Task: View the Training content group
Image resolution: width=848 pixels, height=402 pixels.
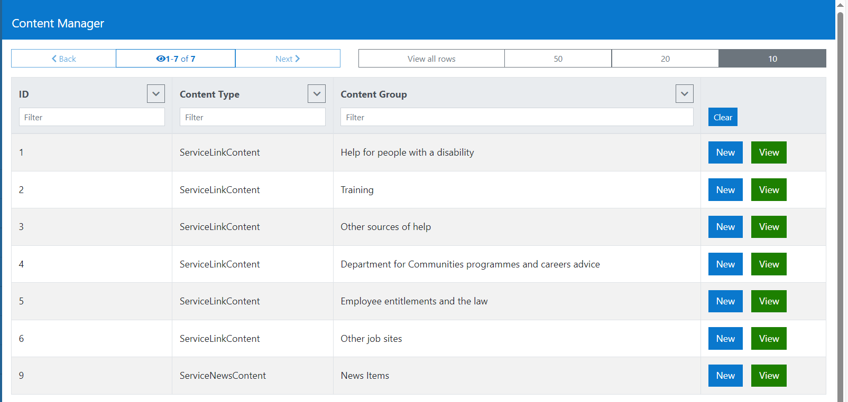Action: (769, 190)
